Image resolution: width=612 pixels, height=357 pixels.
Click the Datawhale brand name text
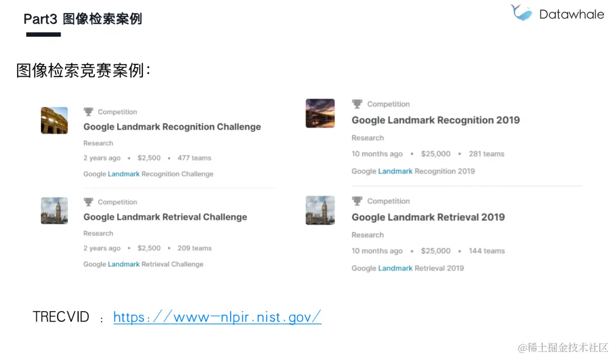[572, 14]
